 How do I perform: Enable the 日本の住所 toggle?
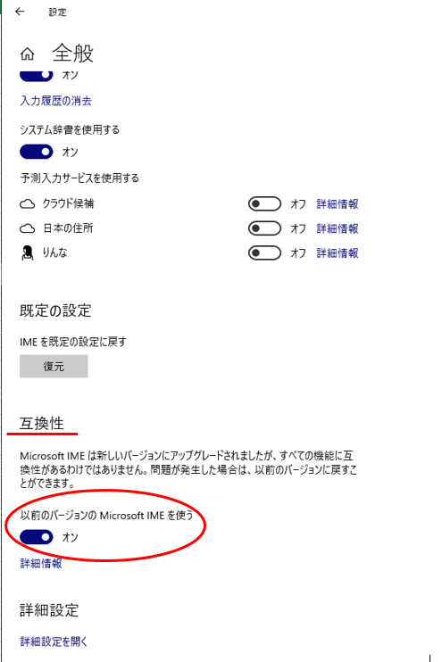tap(264, 228)
